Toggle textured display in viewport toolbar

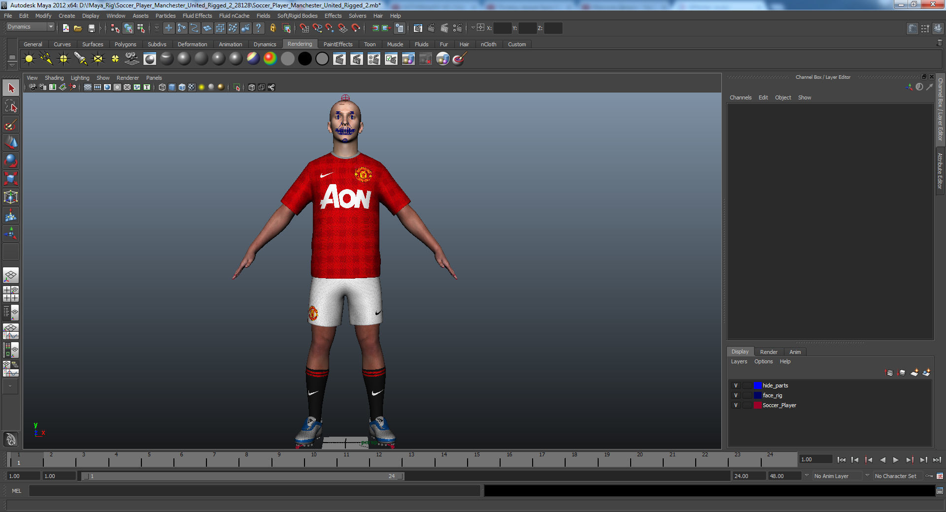click(192, 87)
